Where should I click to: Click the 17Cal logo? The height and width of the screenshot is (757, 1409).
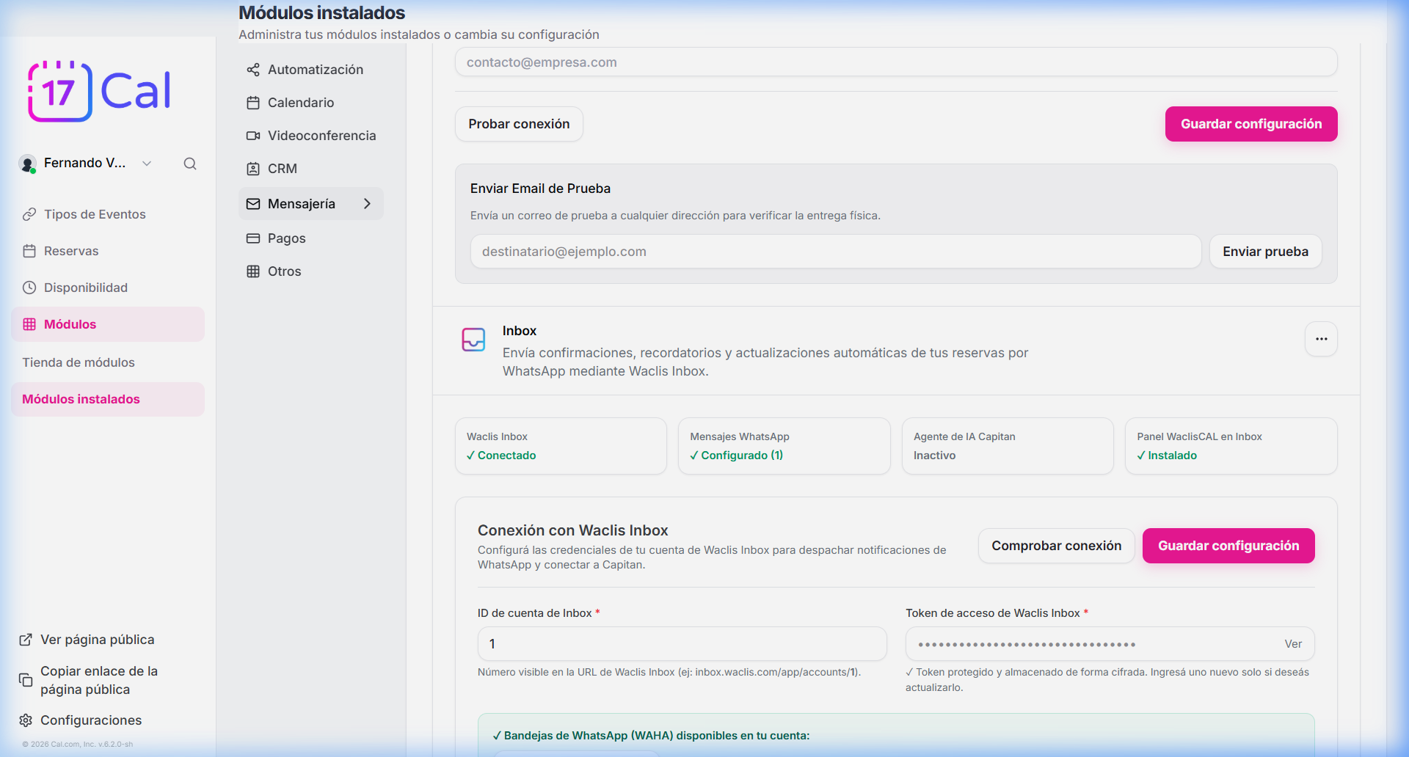99,91
